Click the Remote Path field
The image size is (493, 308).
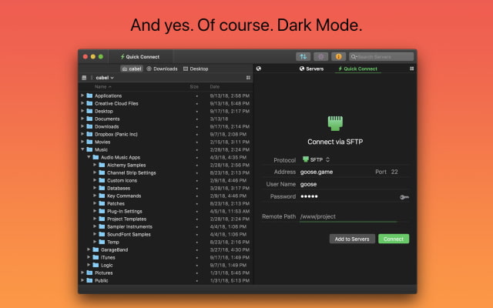pyautogui.click(x=348, y=216)
